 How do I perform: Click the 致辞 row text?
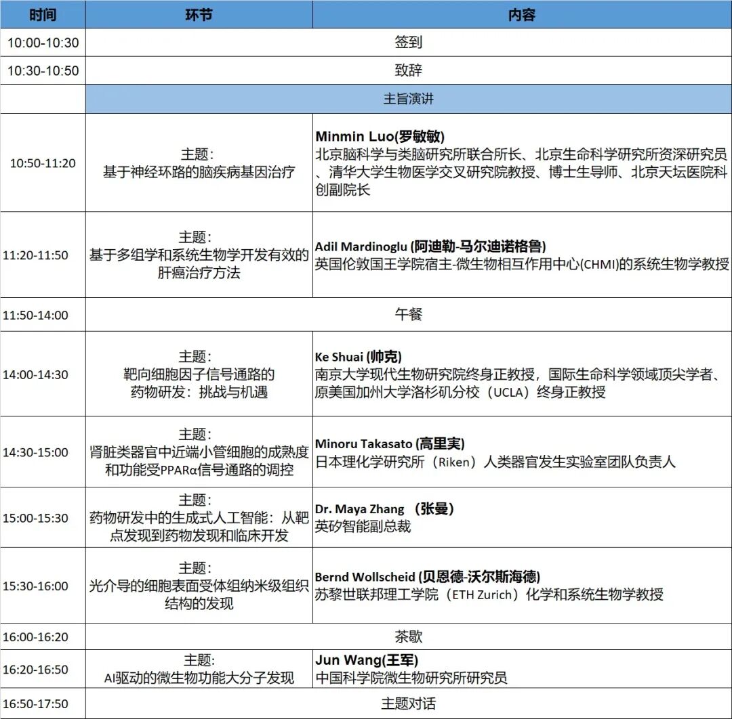408,70
